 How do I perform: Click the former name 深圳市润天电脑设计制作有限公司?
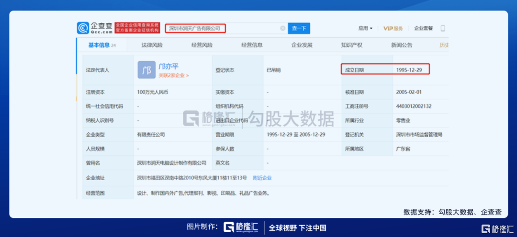172,162
